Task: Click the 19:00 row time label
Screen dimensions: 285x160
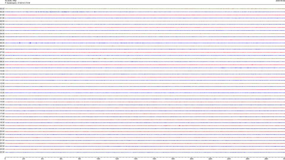Action: [2, 126]
